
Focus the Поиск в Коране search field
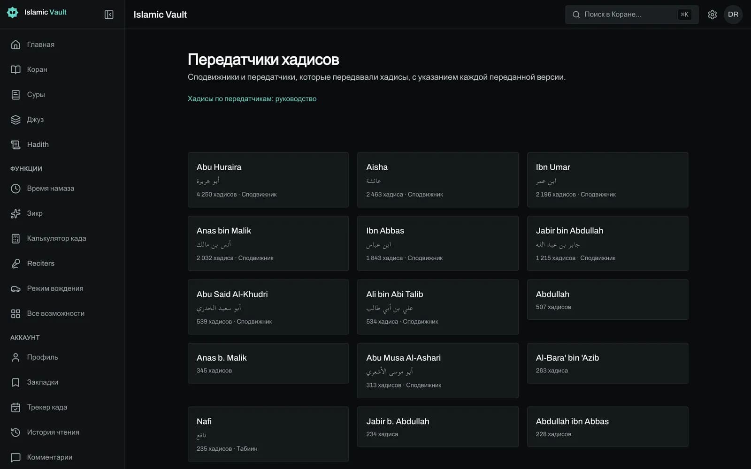click(632, 15)
